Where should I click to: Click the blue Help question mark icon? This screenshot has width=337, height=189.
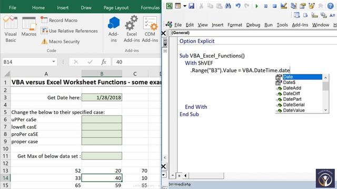(x=330, y=6)
